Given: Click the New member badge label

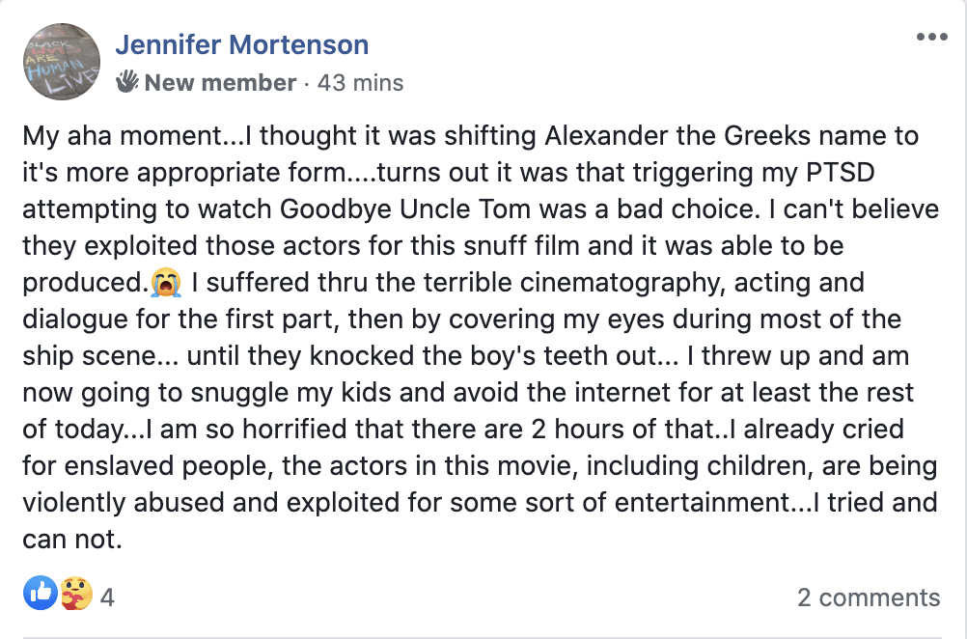Looking at the screenshot, I should tap(220, 83).
